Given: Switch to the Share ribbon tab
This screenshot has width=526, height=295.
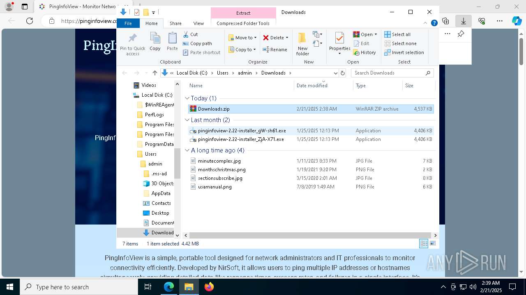Looking at the screenshot, I should [175, 23].
